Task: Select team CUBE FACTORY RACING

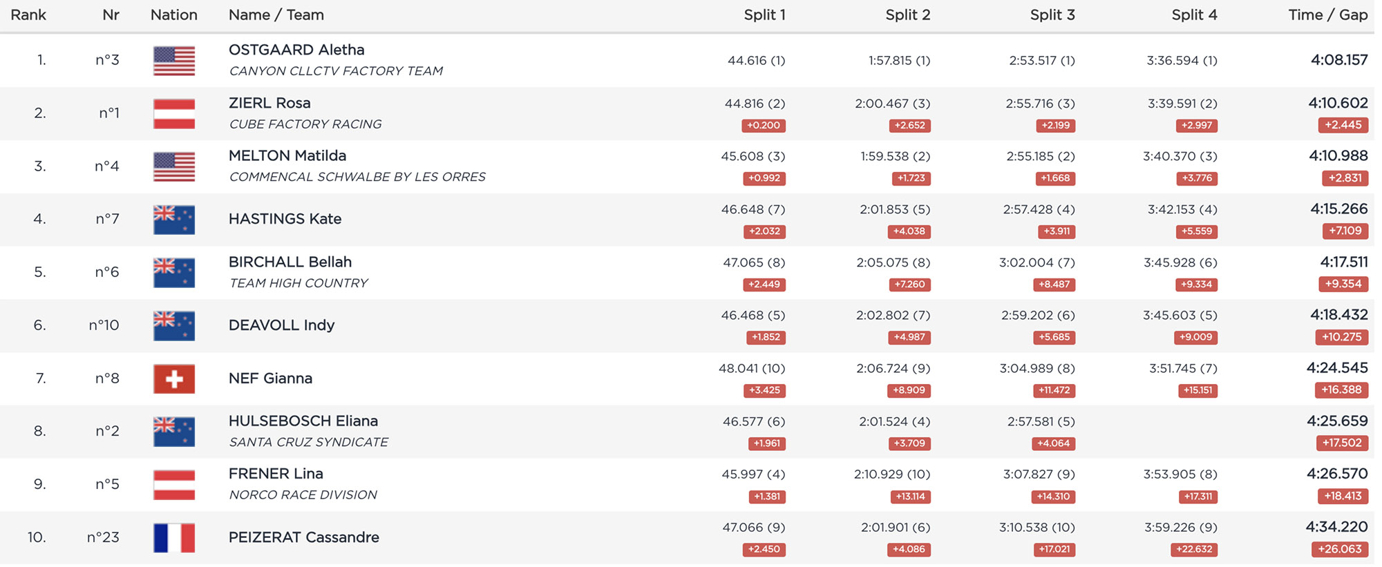Action: (x=305, y=124)
